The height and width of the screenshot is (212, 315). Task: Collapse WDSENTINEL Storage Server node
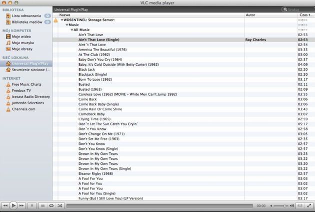pos(62,20)
